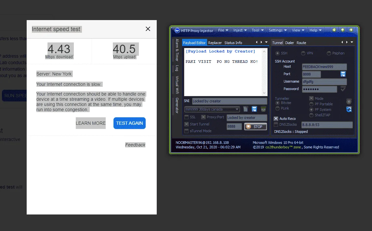Click the blue floppy save config icon
Image resolution: width=372 pixels, height=231 pixels.
point(254,109)
